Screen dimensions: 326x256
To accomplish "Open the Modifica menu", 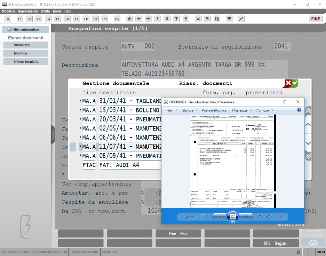I will [8, 11].
